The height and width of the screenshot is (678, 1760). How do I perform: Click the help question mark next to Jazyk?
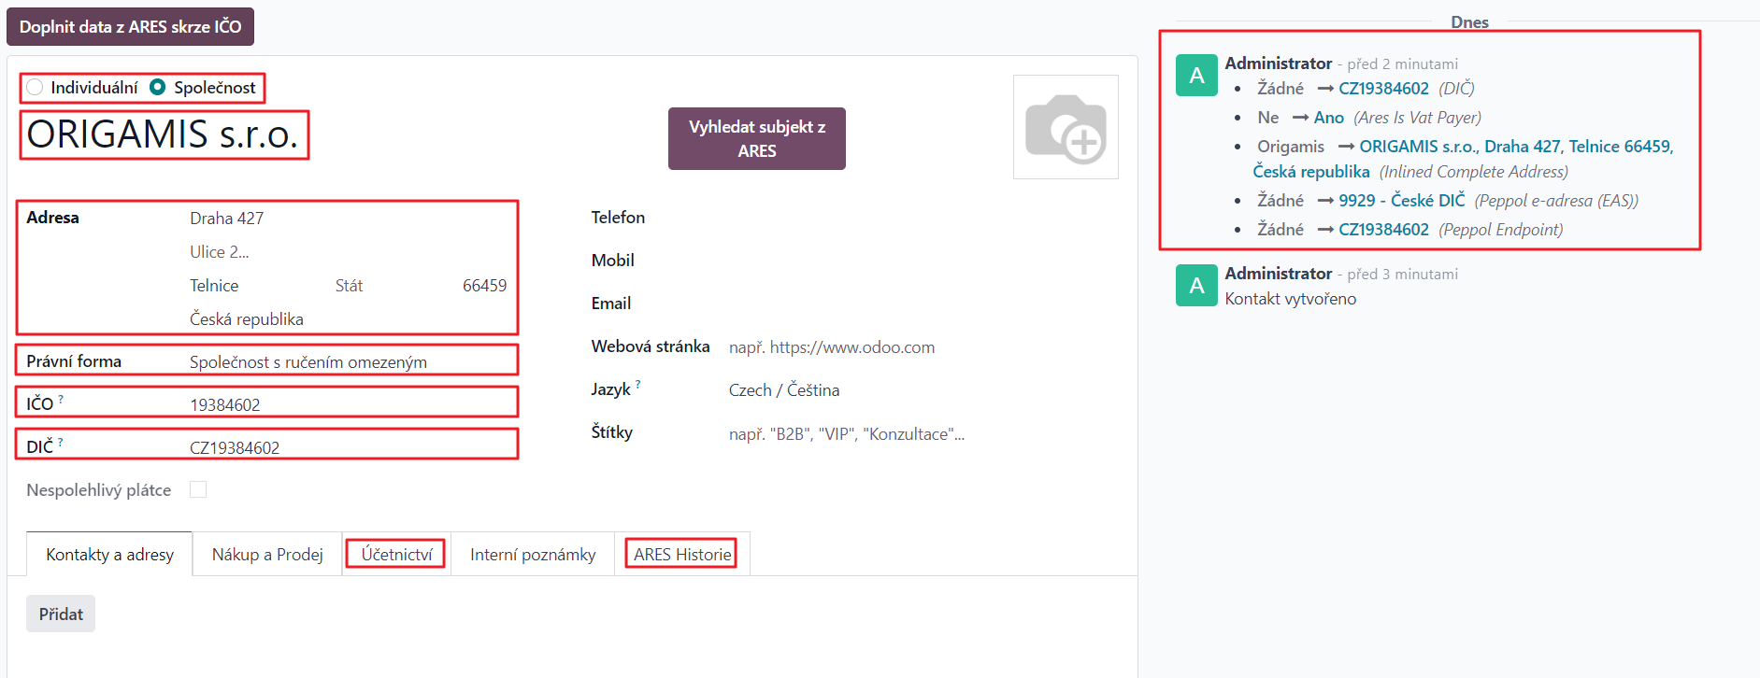point(638,384)
